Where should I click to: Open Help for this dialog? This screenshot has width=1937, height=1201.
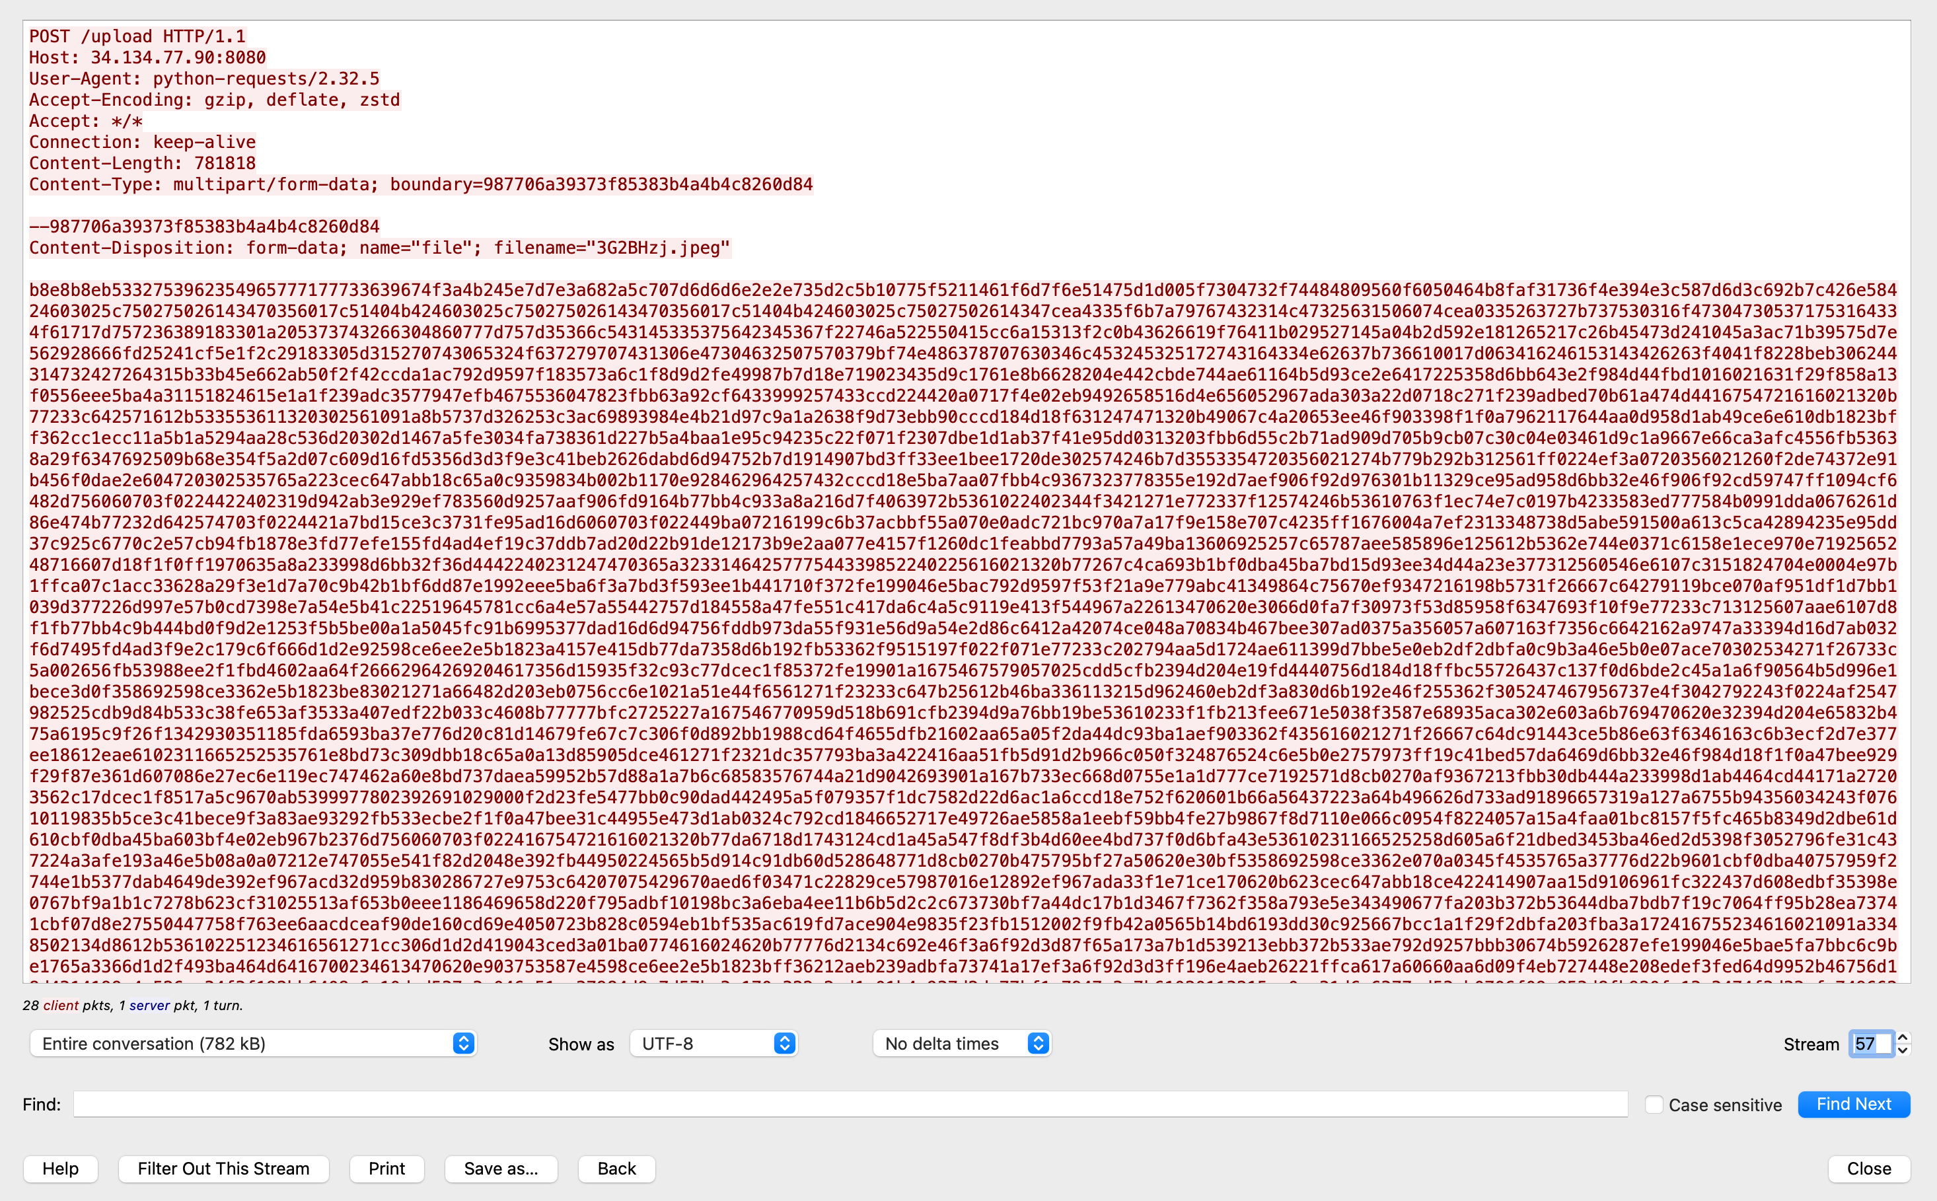(60, 1169)
